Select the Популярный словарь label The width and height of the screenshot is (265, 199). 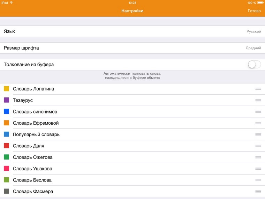pos(36,134)
